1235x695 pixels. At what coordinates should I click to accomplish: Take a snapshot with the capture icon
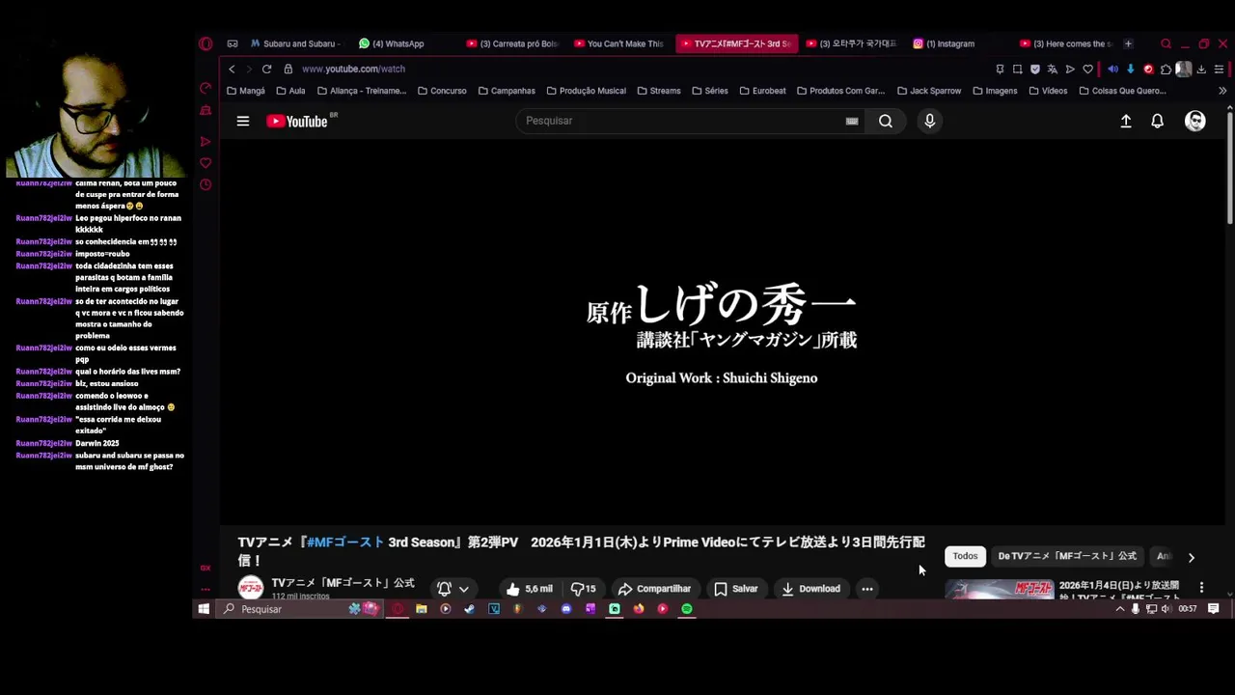tap(1017, 69)
